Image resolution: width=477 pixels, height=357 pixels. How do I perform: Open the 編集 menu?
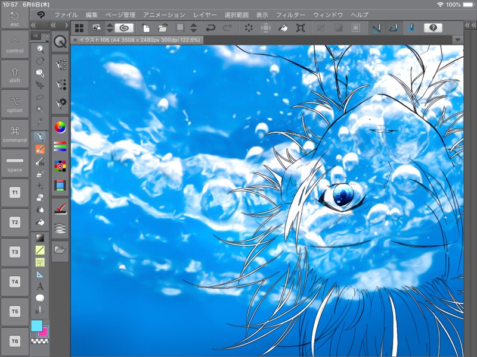pyautogui.click(x=92, y=14)
